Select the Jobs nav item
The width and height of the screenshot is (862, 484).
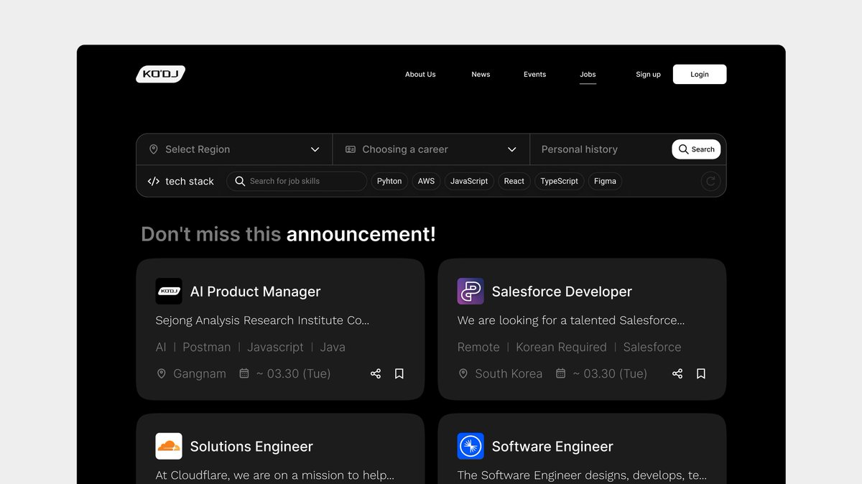click(x=588, y=74)
